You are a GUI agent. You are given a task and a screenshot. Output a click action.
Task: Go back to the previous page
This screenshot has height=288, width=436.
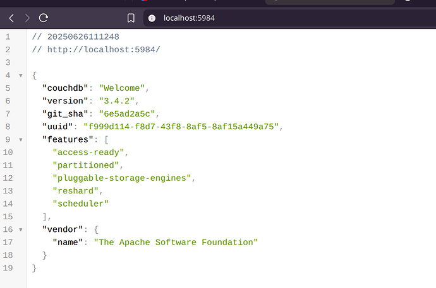[x=11, y=18]
